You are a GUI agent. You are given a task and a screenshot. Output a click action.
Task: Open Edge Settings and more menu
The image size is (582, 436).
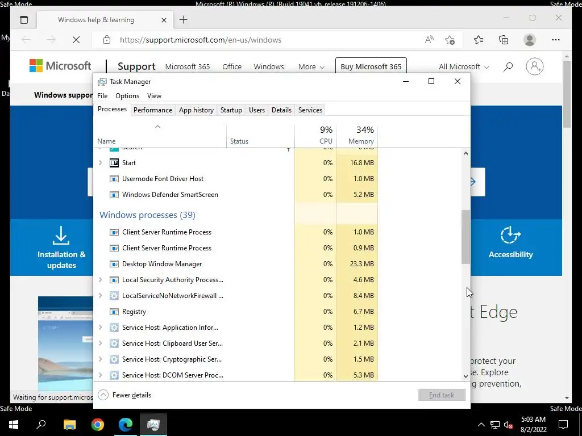[556, 40]
